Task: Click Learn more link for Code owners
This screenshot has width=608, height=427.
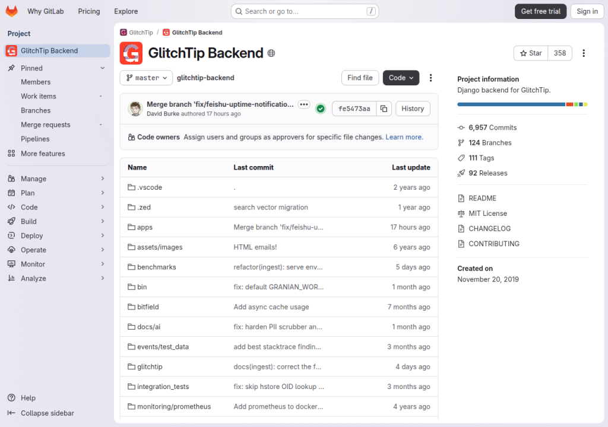Action: [x=404, y=137]
